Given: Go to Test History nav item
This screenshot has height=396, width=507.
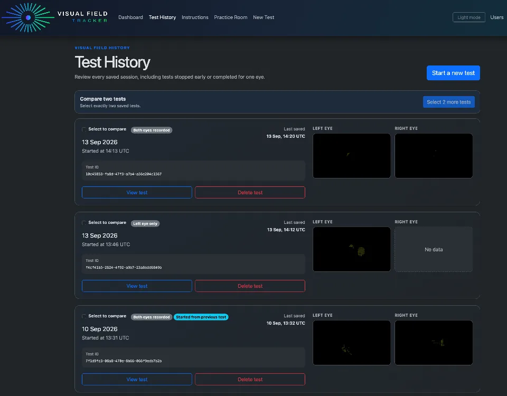Looking at the screenshot, I should click(162, 17).
